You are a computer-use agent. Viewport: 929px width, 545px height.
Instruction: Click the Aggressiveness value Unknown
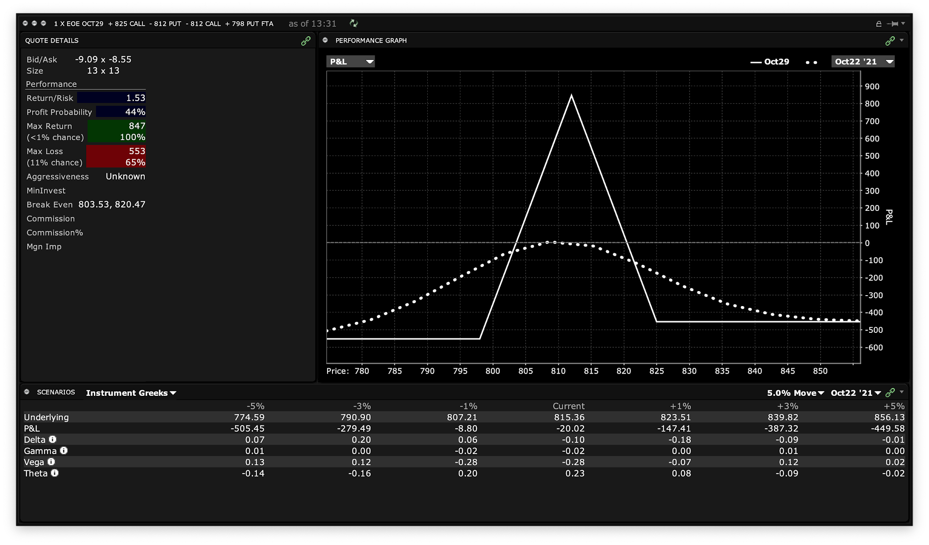point(125,176)
